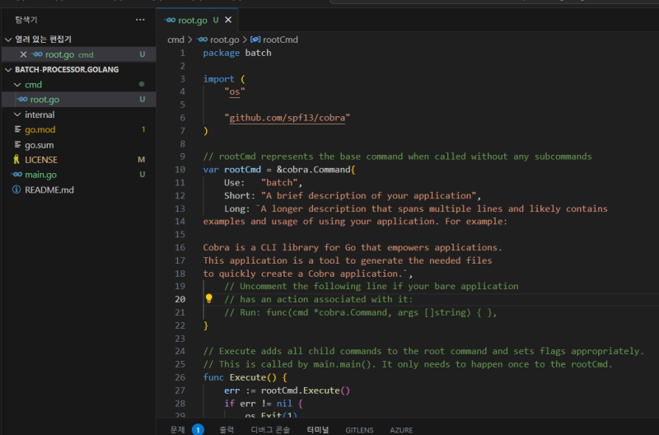Select the GITLENS panel tab
Screen dimensions: 659x435
(x=359, y=429)
